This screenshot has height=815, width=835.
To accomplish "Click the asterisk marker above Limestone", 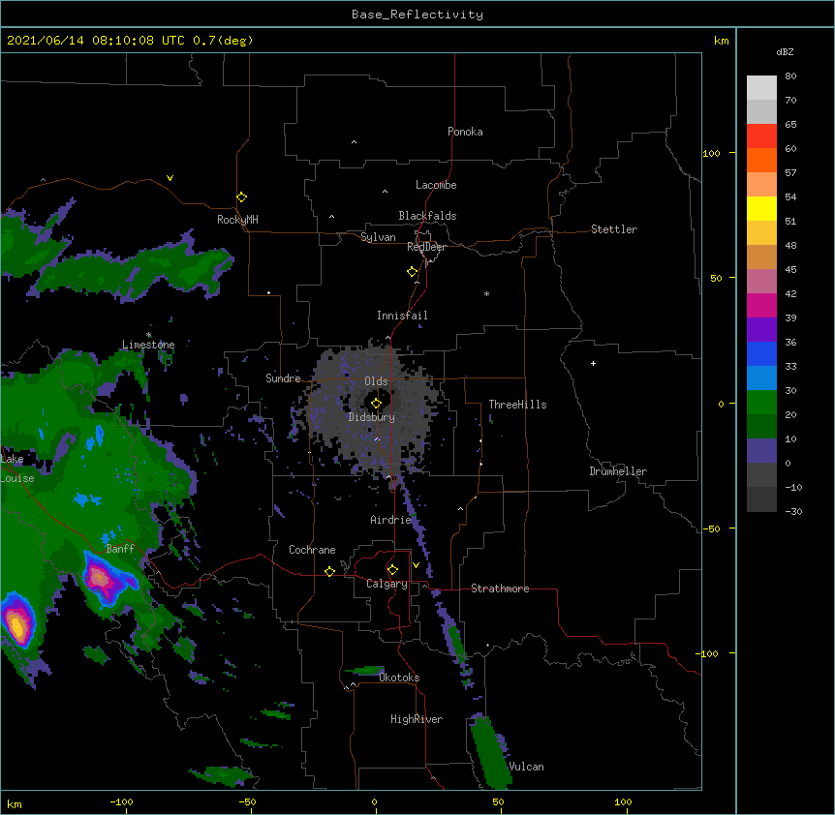I will (148, 335).
